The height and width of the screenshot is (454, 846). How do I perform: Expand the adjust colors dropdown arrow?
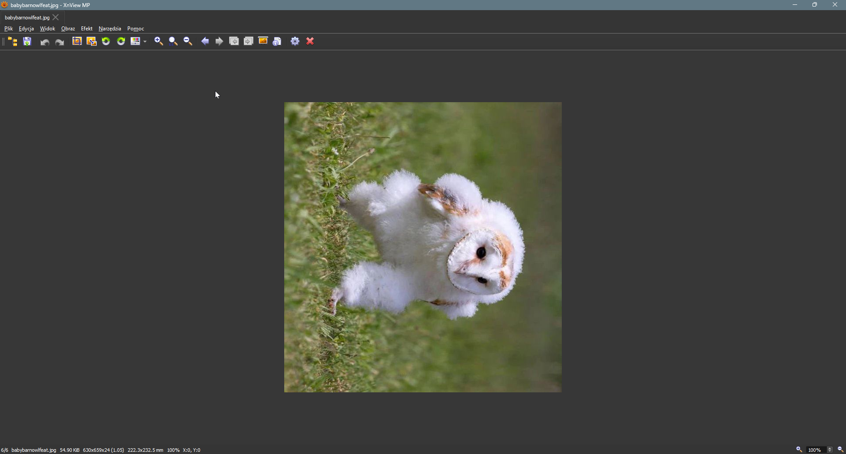coord(145,42)
